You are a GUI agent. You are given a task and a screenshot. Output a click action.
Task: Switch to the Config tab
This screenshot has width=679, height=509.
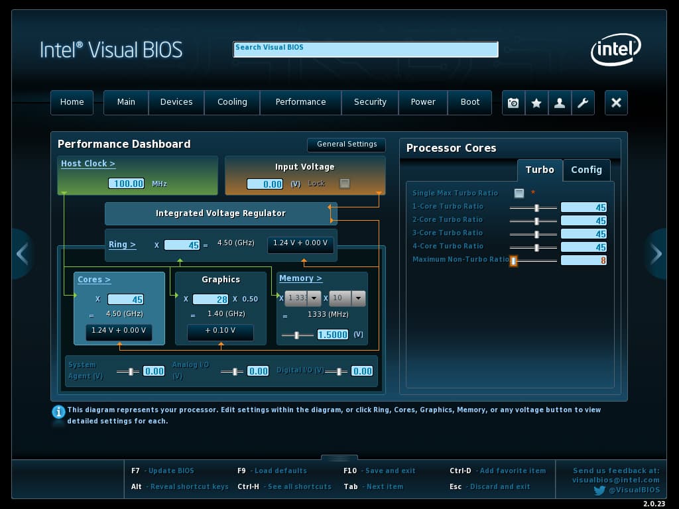click(x=586, y=170)
